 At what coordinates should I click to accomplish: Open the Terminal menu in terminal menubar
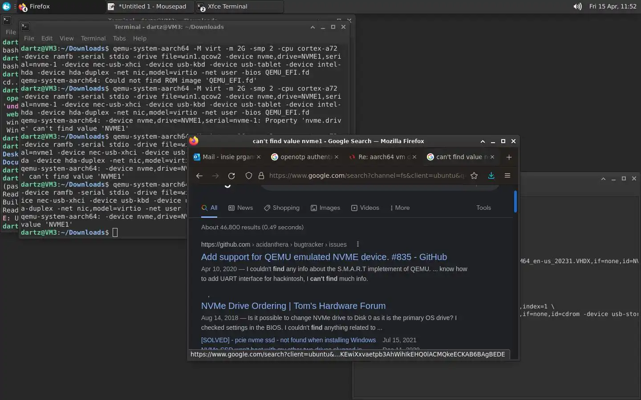[x=93, y=38]
